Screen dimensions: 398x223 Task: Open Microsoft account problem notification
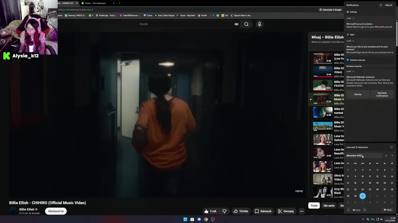click(x=369, y=25)
